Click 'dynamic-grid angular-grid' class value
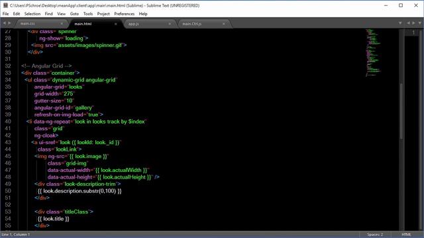Viewport: 424px width, 238px height. coord(83,80)
